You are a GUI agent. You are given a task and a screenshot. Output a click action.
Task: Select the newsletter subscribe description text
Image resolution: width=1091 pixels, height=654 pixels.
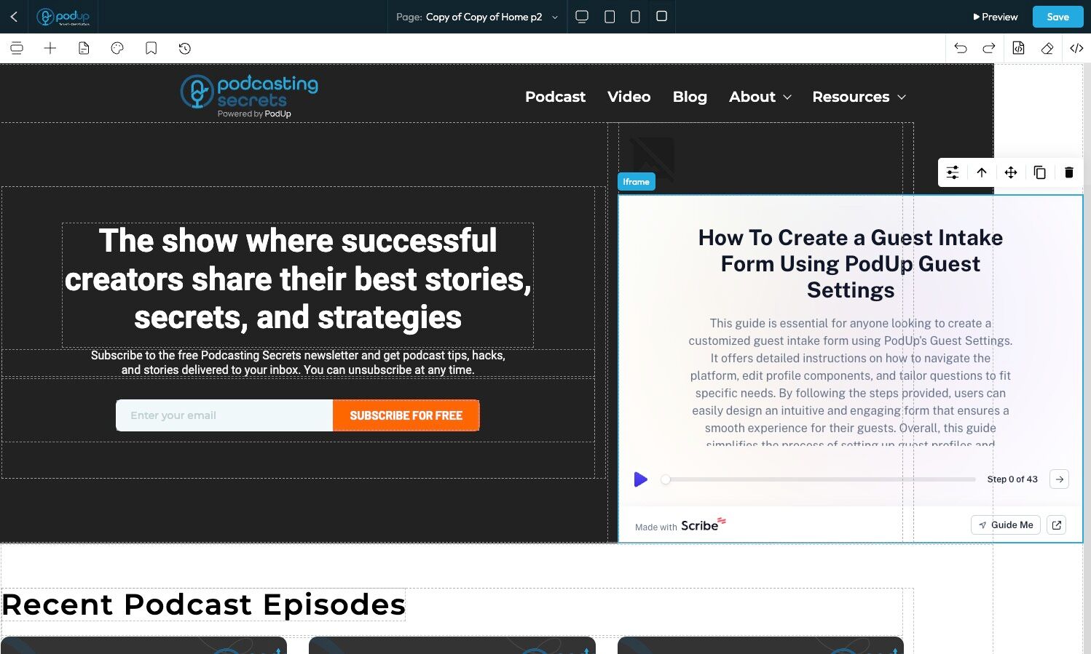coord(298,362)
